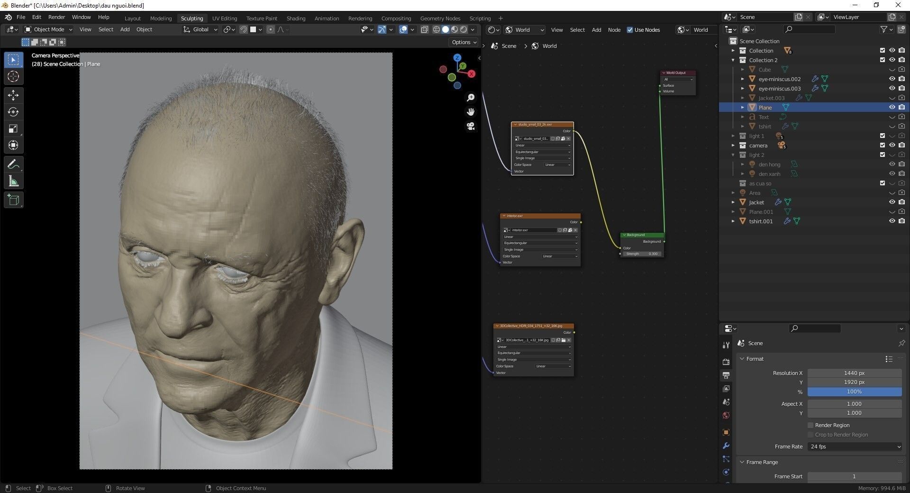910x493 pixels.
Task: Open the Global transform orientation dropdown
Action: pyautogui.click(x=200, y=29)
